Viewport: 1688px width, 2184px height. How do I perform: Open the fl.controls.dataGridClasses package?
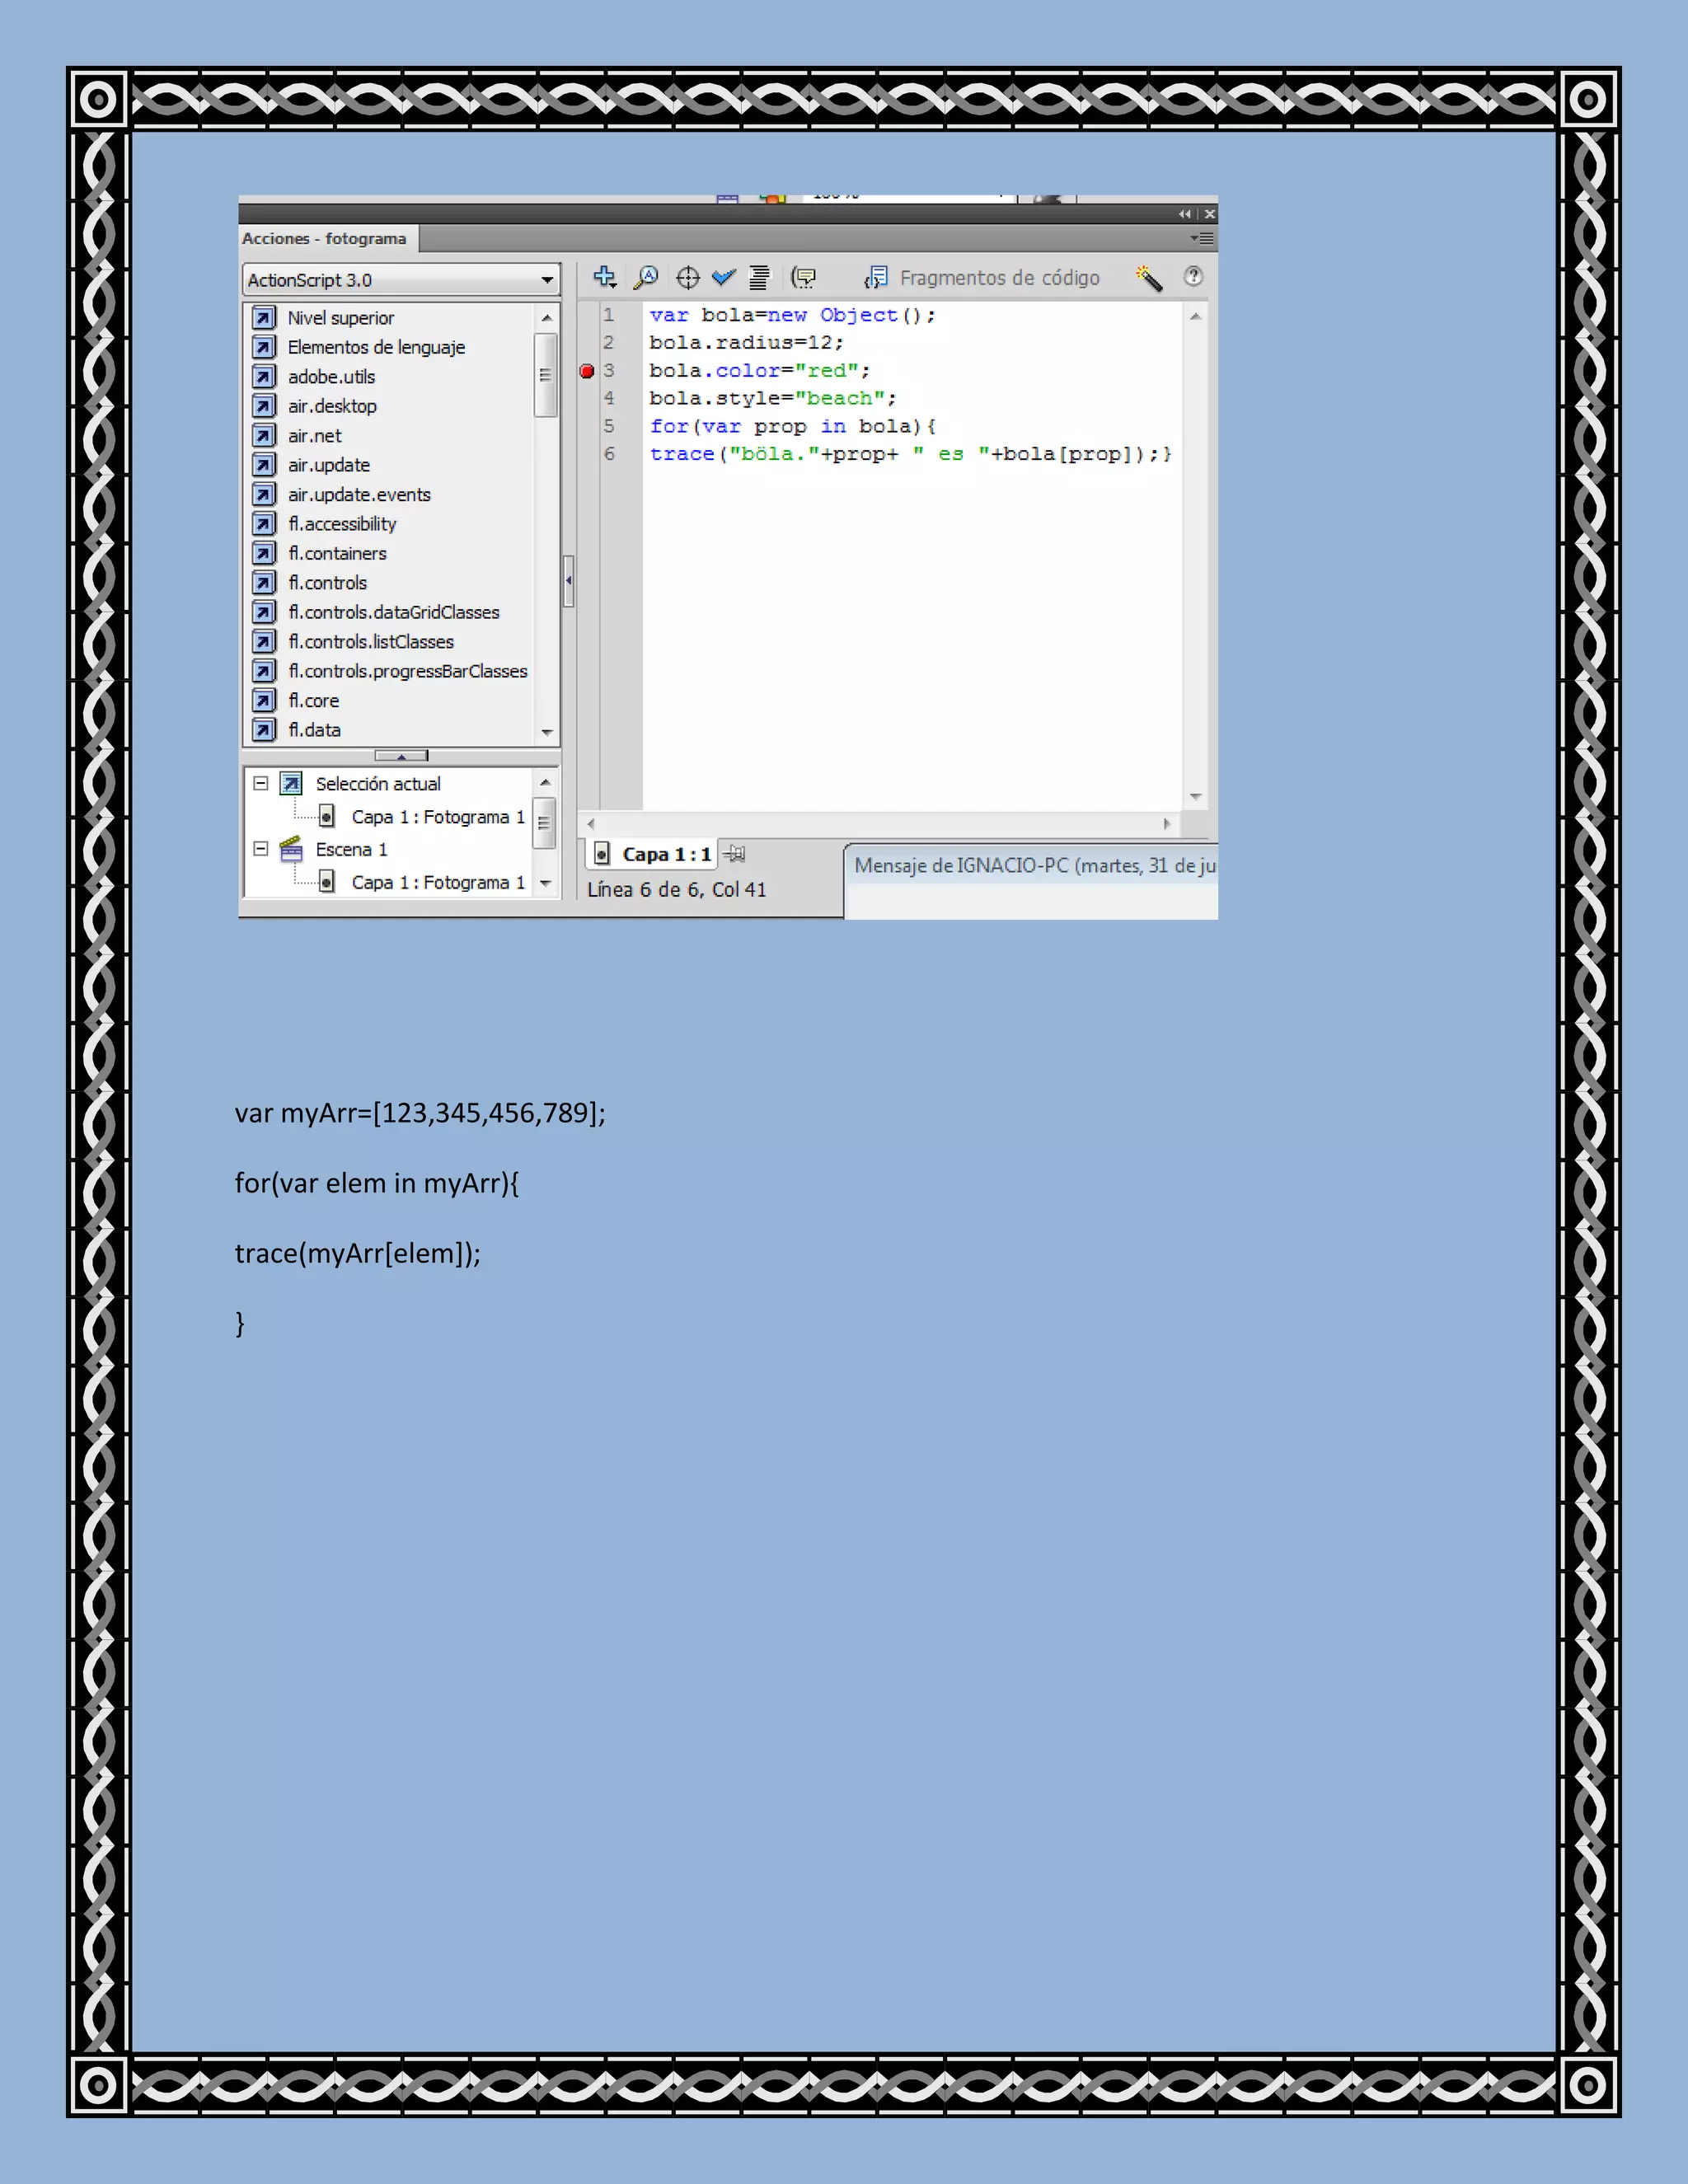[x=394, y=612]
